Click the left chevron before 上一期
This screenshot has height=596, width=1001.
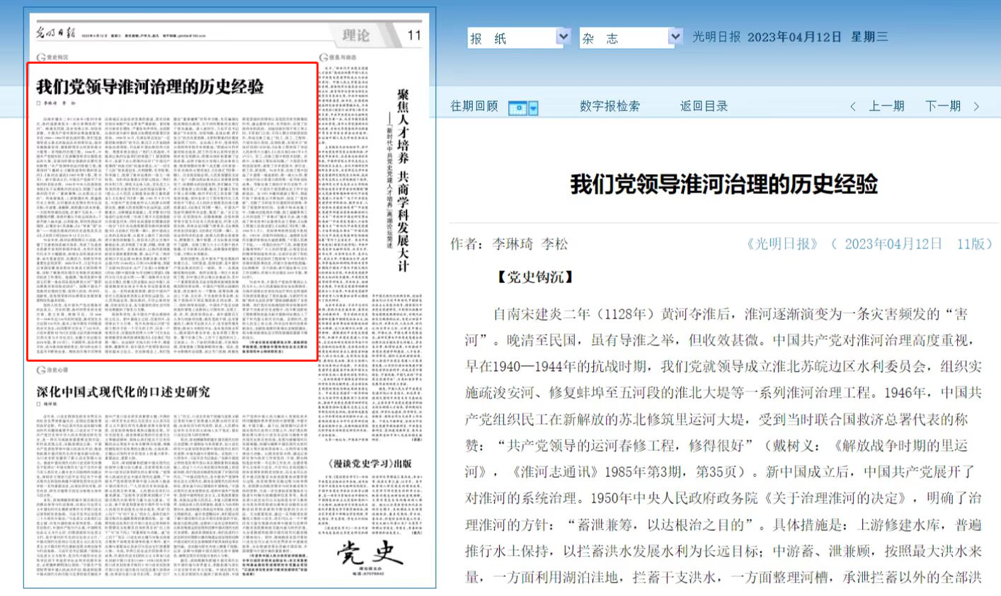pos(853,107)
